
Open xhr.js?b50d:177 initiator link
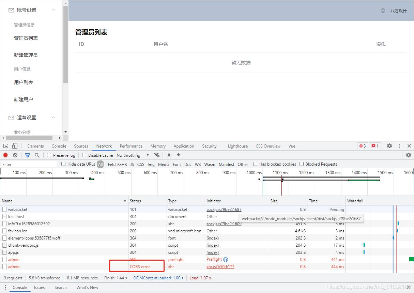(220, 267)
